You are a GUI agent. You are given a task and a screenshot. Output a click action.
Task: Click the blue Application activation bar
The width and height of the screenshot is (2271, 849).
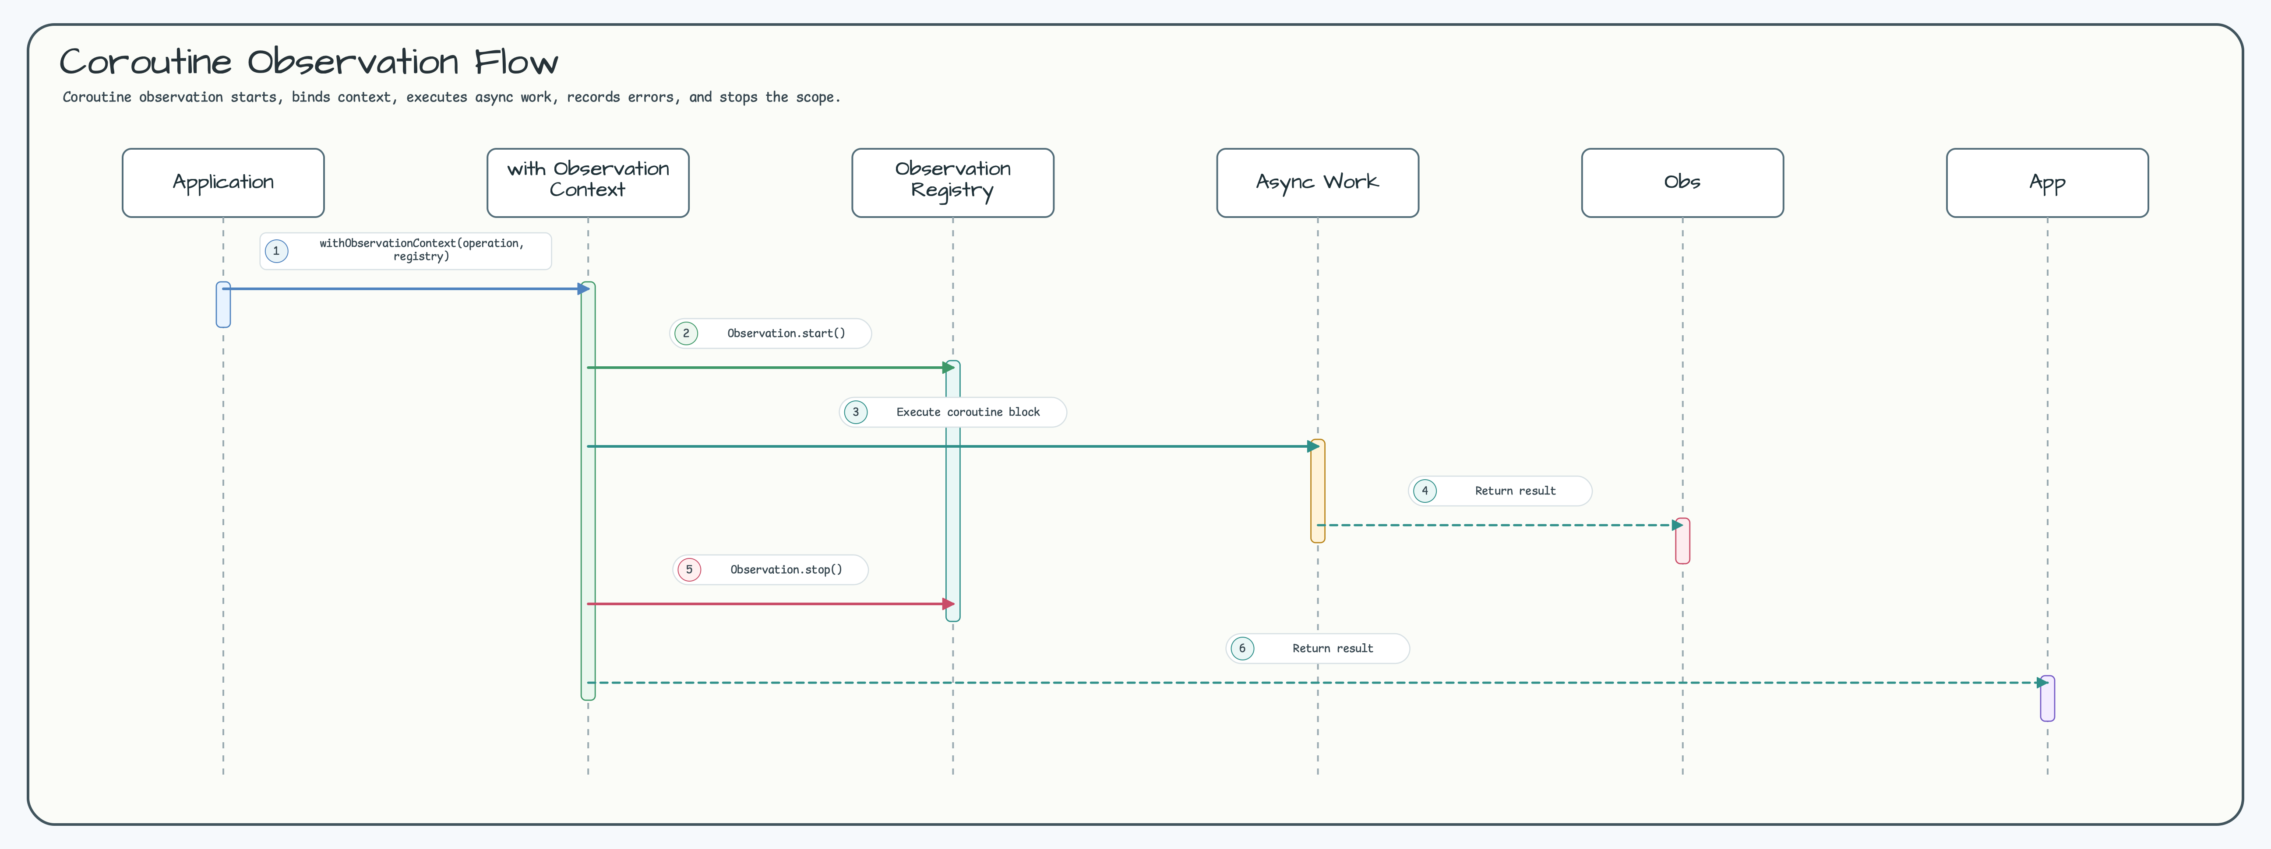(223, 305)
